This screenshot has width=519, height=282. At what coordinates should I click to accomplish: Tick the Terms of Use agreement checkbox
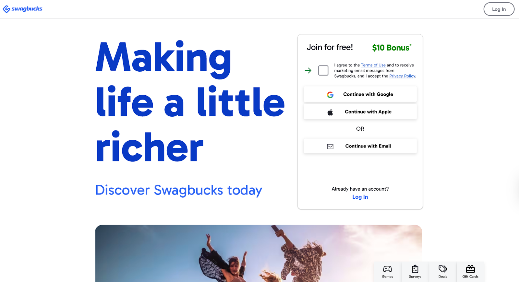(323, 70)
